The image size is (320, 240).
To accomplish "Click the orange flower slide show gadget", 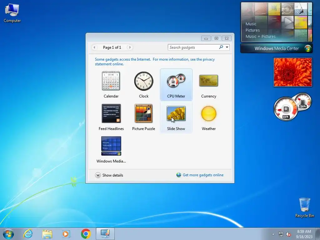I will [293, 72].
